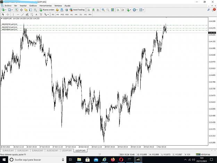Open the Gráficos menu
Viewport: 217px width, 163px height.
(x=33, y=6)
